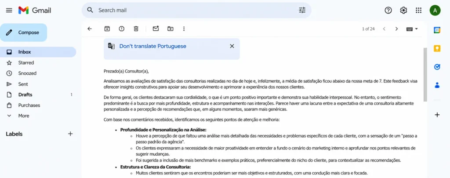Show search options filter icon
The height and width of the screenshot is (178, 450).
click(x=302, y=11)
